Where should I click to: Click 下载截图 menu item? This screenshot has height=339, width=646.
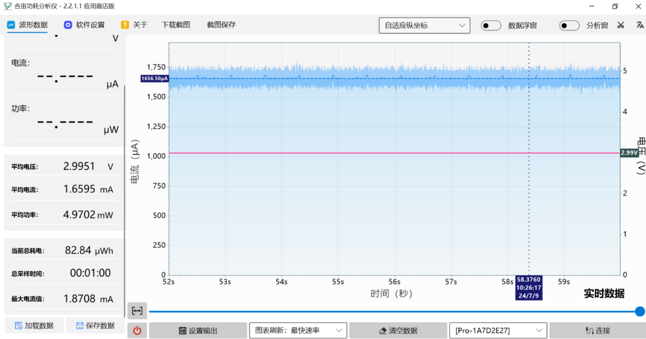176,25
